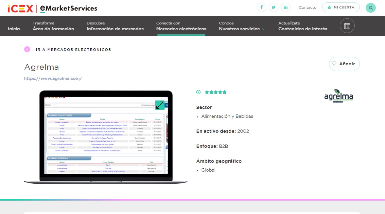Viewport: 385px width, 214px height.
Task: Open the https://www.agrelma.com/ link
Action: (x=53, y=78)
